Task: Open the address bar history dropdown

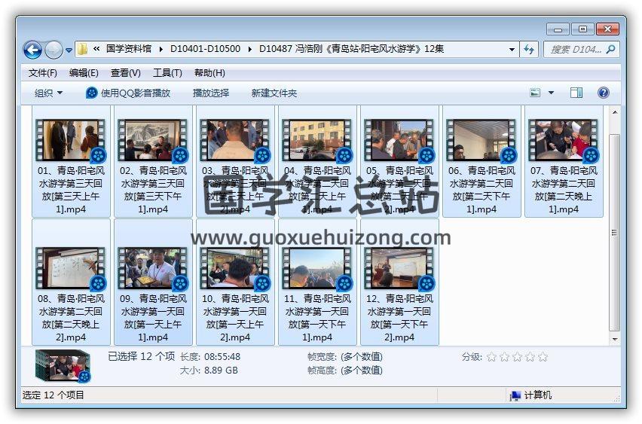Action: pyautogui.click(x=512, y=49)
